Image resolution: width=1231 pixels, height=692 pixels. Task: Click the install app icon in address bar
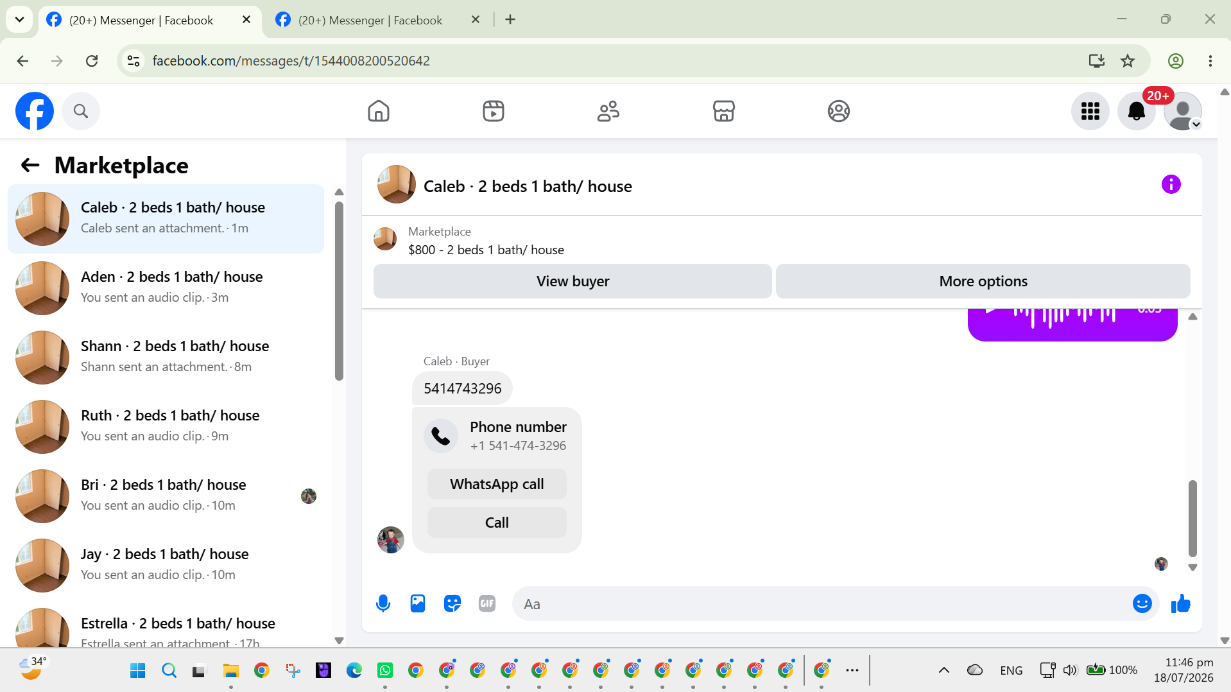pyautogui.click(x=1096, y=61)
